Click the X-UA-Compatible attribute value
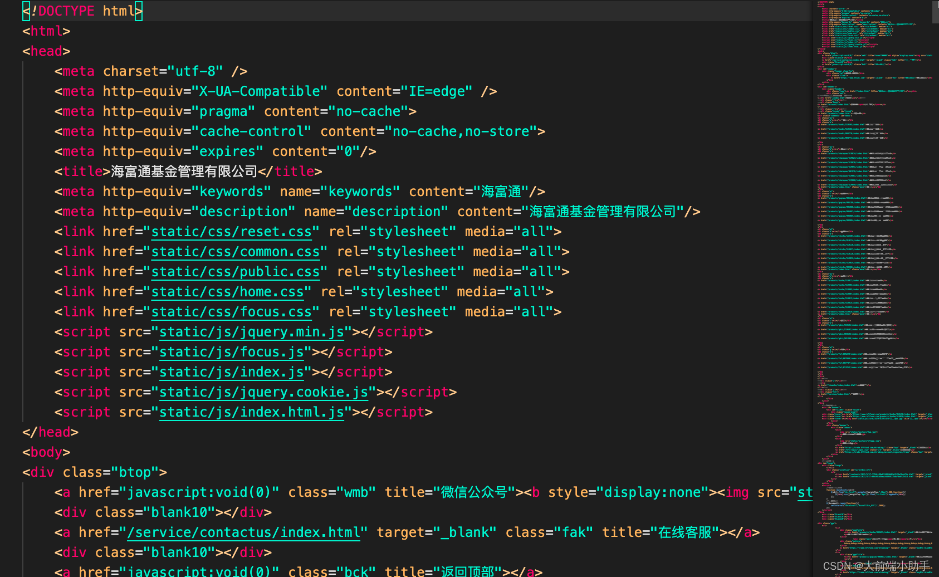This screenshot has width=939, height=577. tap(260, 91)
